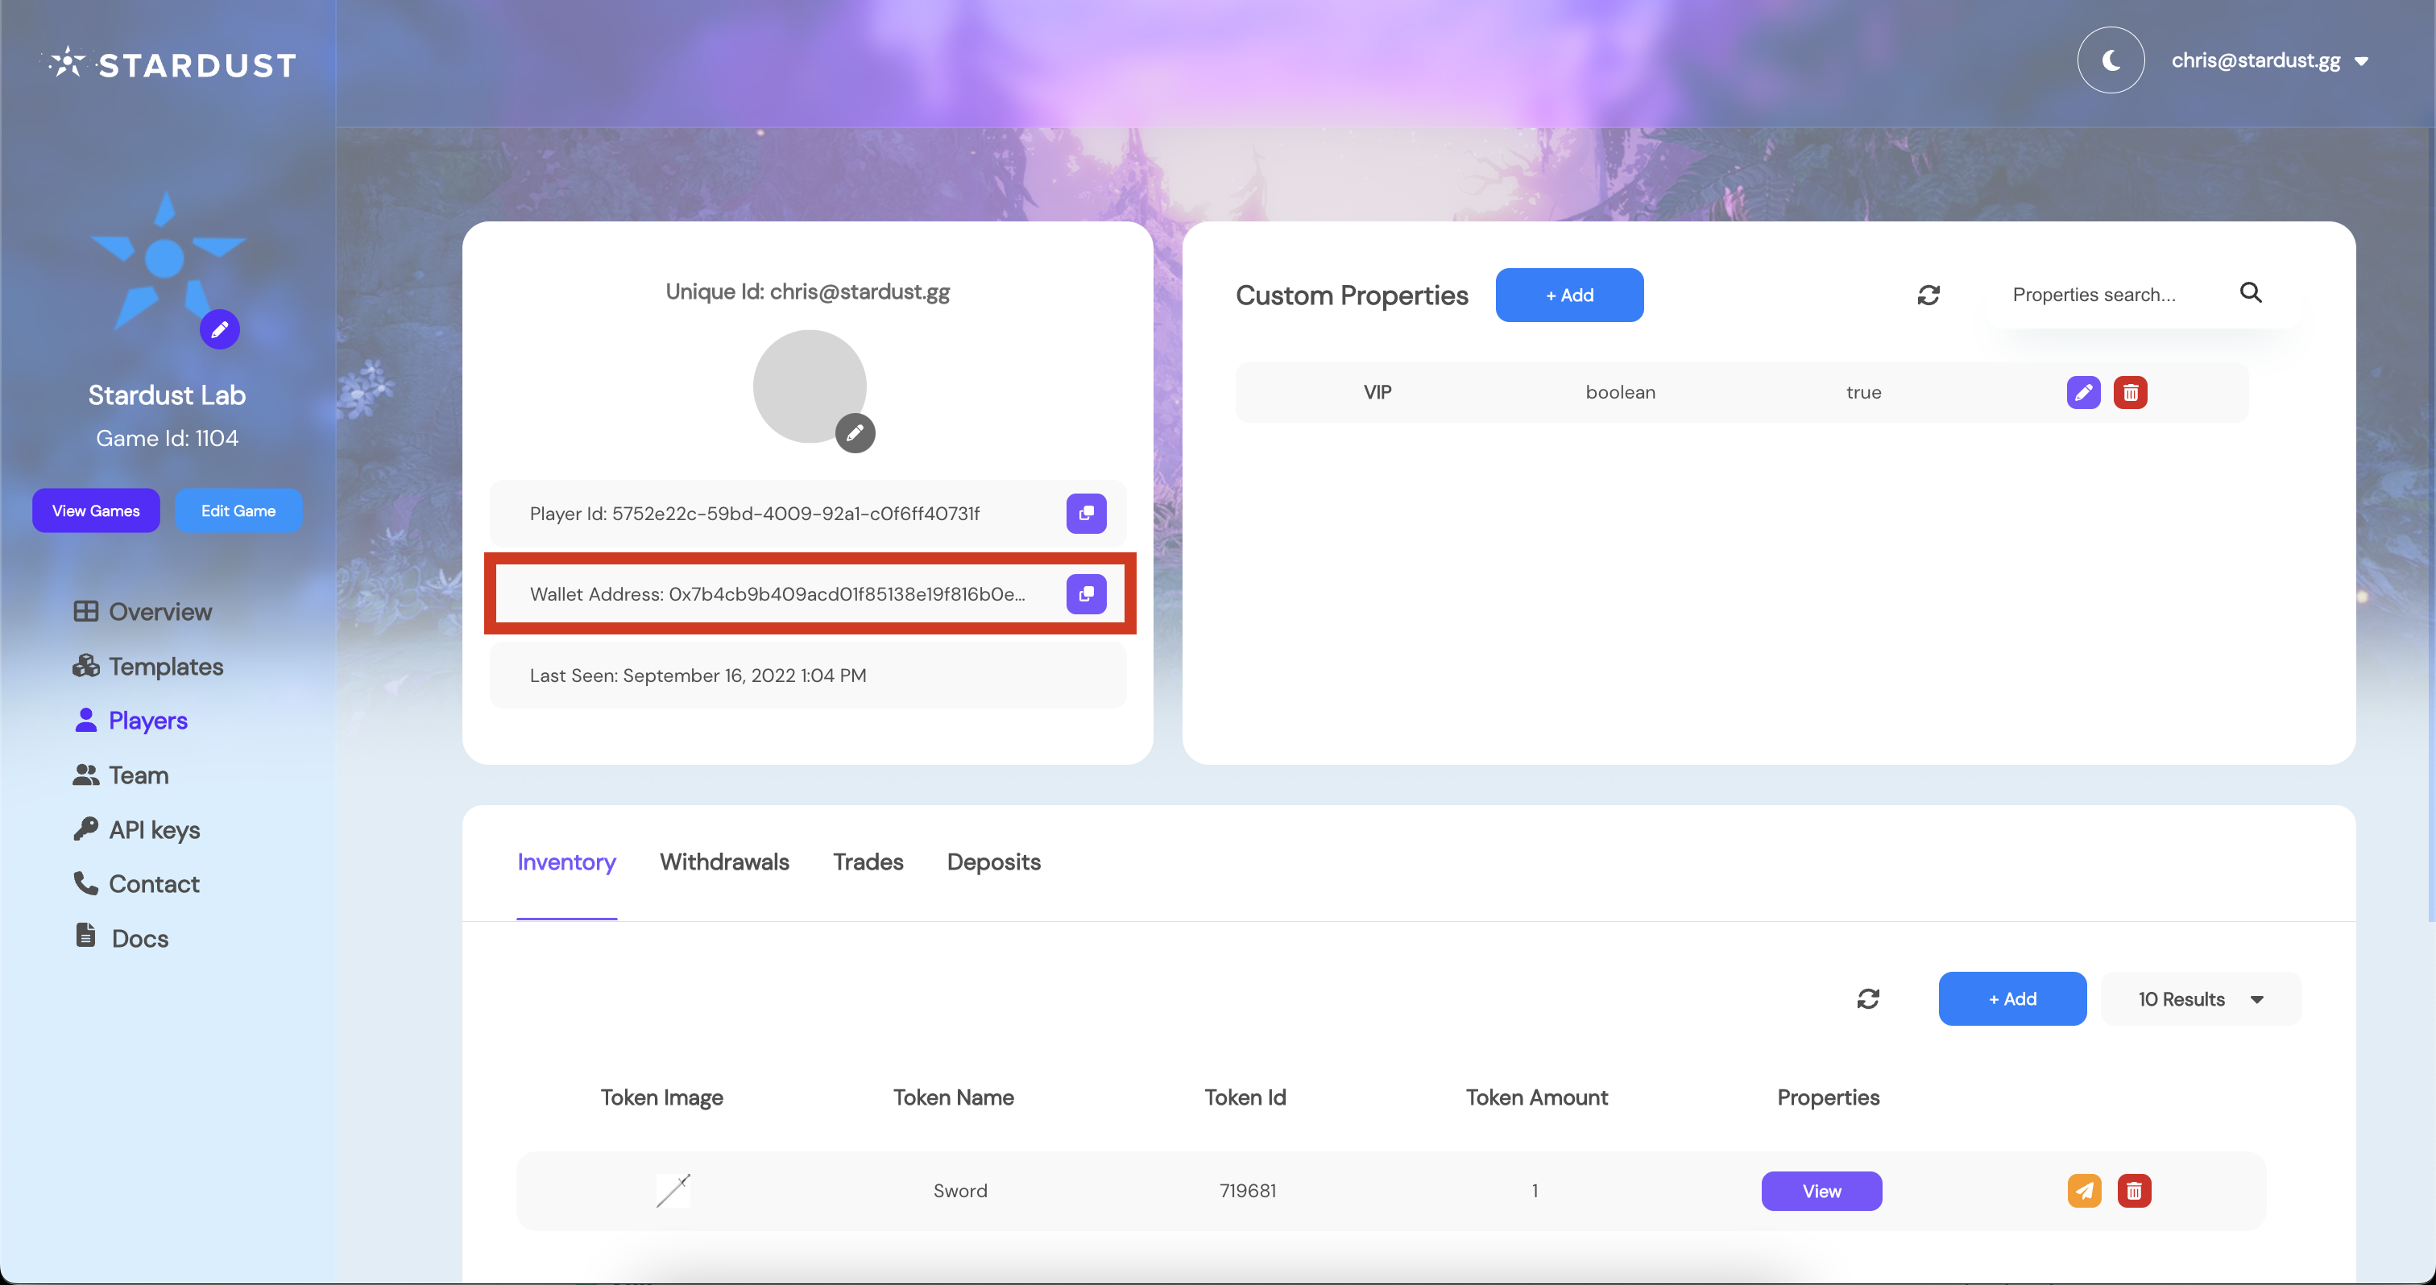Image resolution: width=2436 pixels, height=1285 pixels.
Task: Copy the Player Id
Action: click(1086, 513)
